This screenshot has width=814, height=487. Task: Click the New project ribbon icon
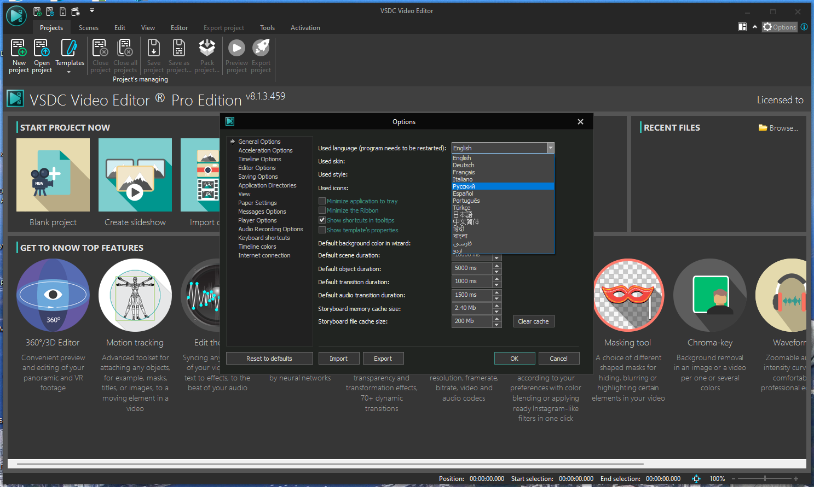click(19, 48)
